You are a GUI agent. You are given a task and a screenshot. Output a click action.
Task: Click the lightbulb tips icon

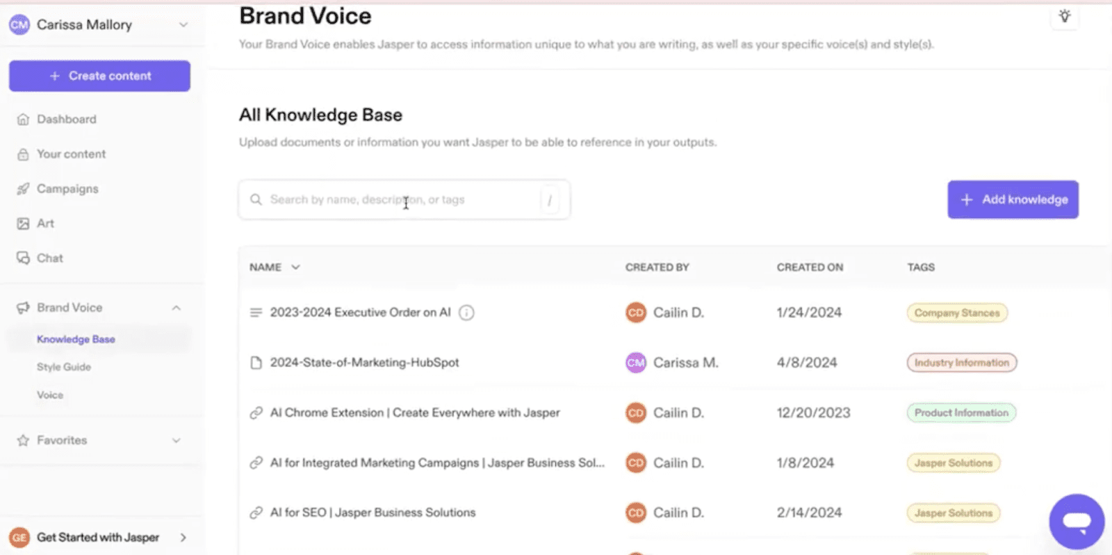point(1064,16)
